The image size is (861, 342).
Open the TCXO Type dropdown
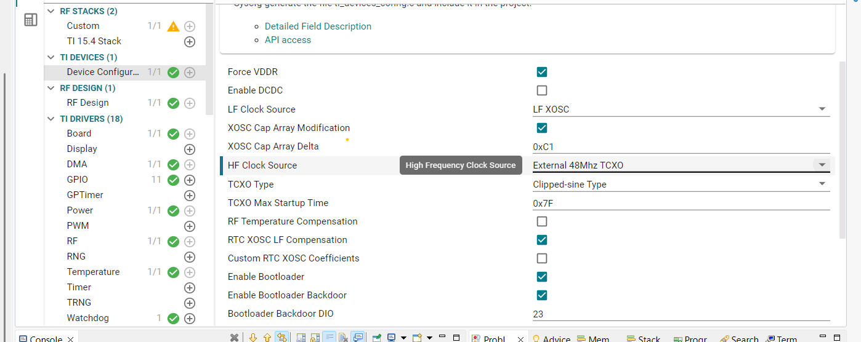coord(681,184)
